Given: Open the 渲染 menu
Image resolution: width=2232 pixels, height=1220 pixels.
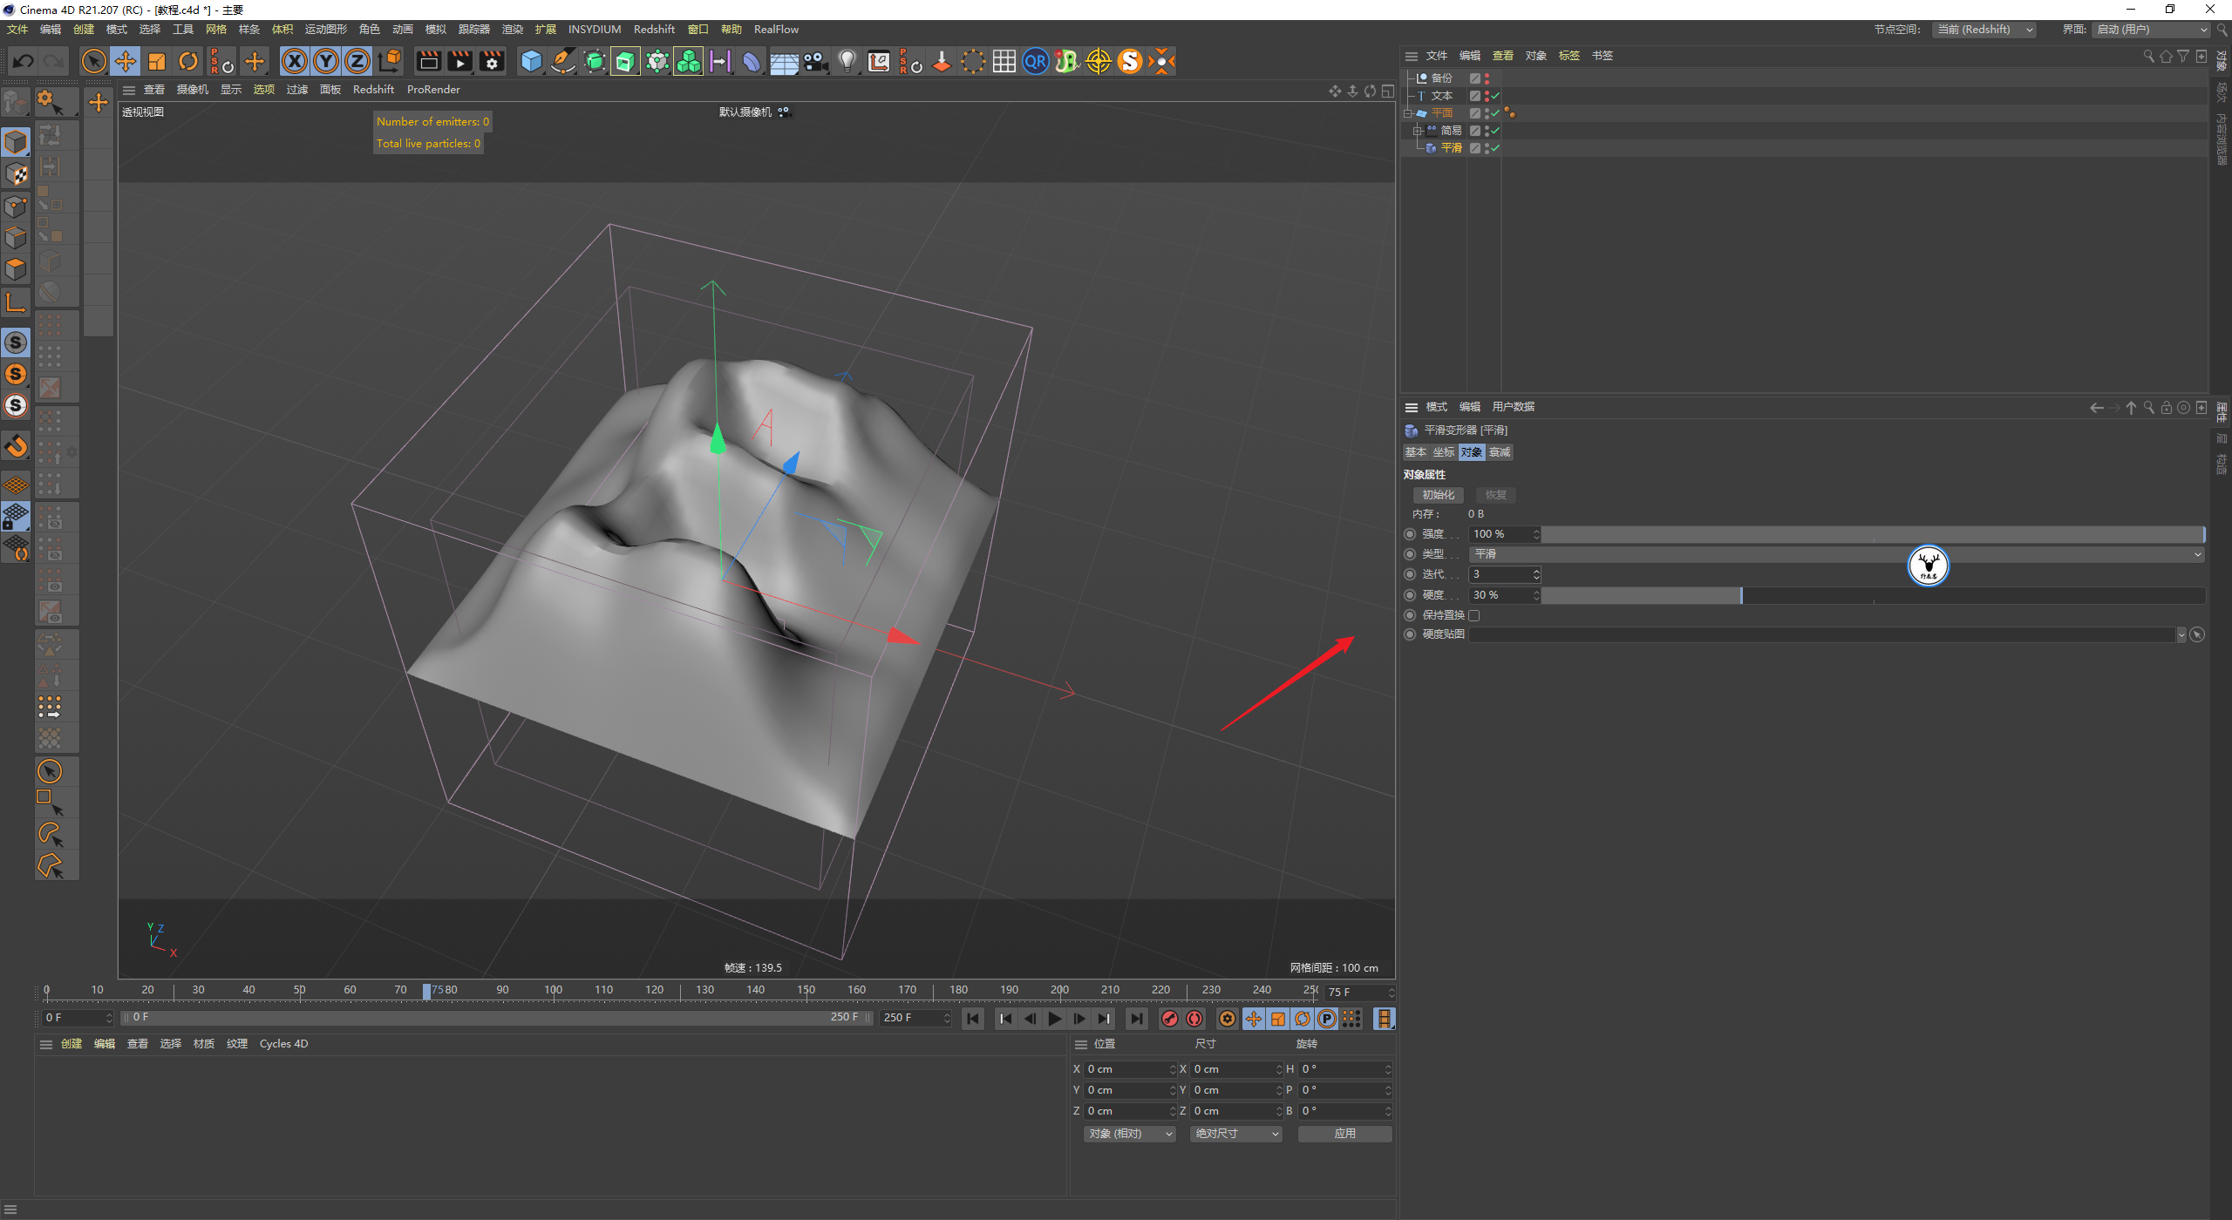Looking at the screenshot, I should point(513,30).
